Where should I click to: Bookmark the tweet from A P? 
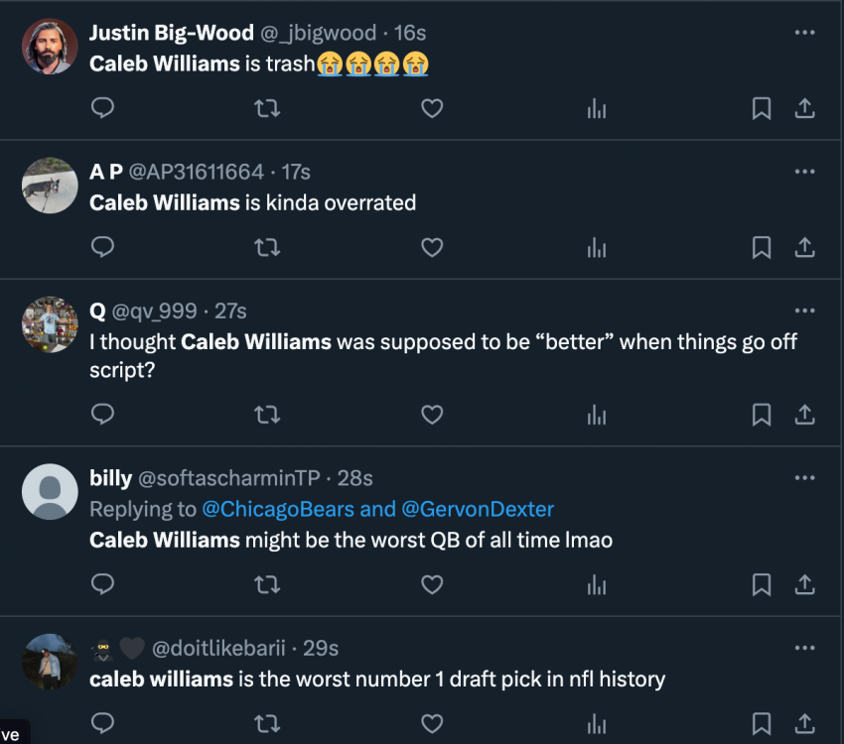tap(762, 248)
